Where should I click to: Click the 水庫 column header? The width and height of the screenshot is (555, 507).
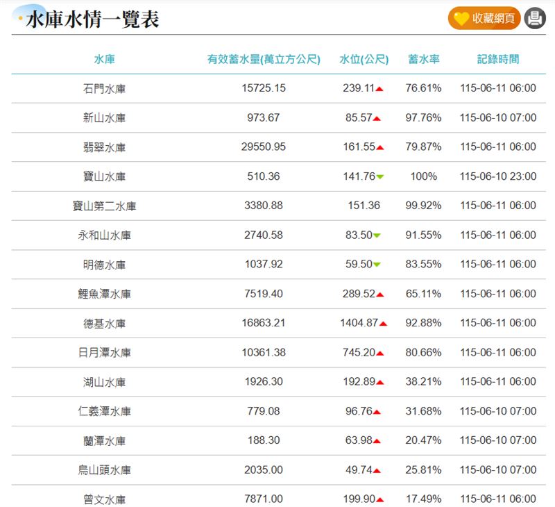105,59
